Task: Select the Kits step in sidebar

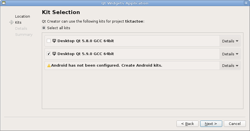Action: pos(18,22)
